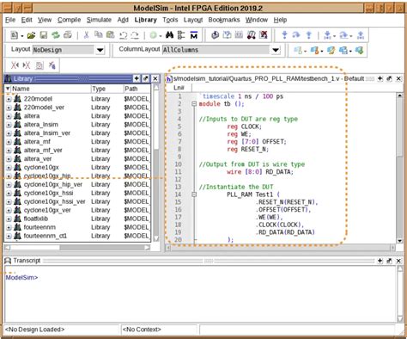Open the Window menu
The height and width of the screenshot is (339, 407).
(257, 20)
